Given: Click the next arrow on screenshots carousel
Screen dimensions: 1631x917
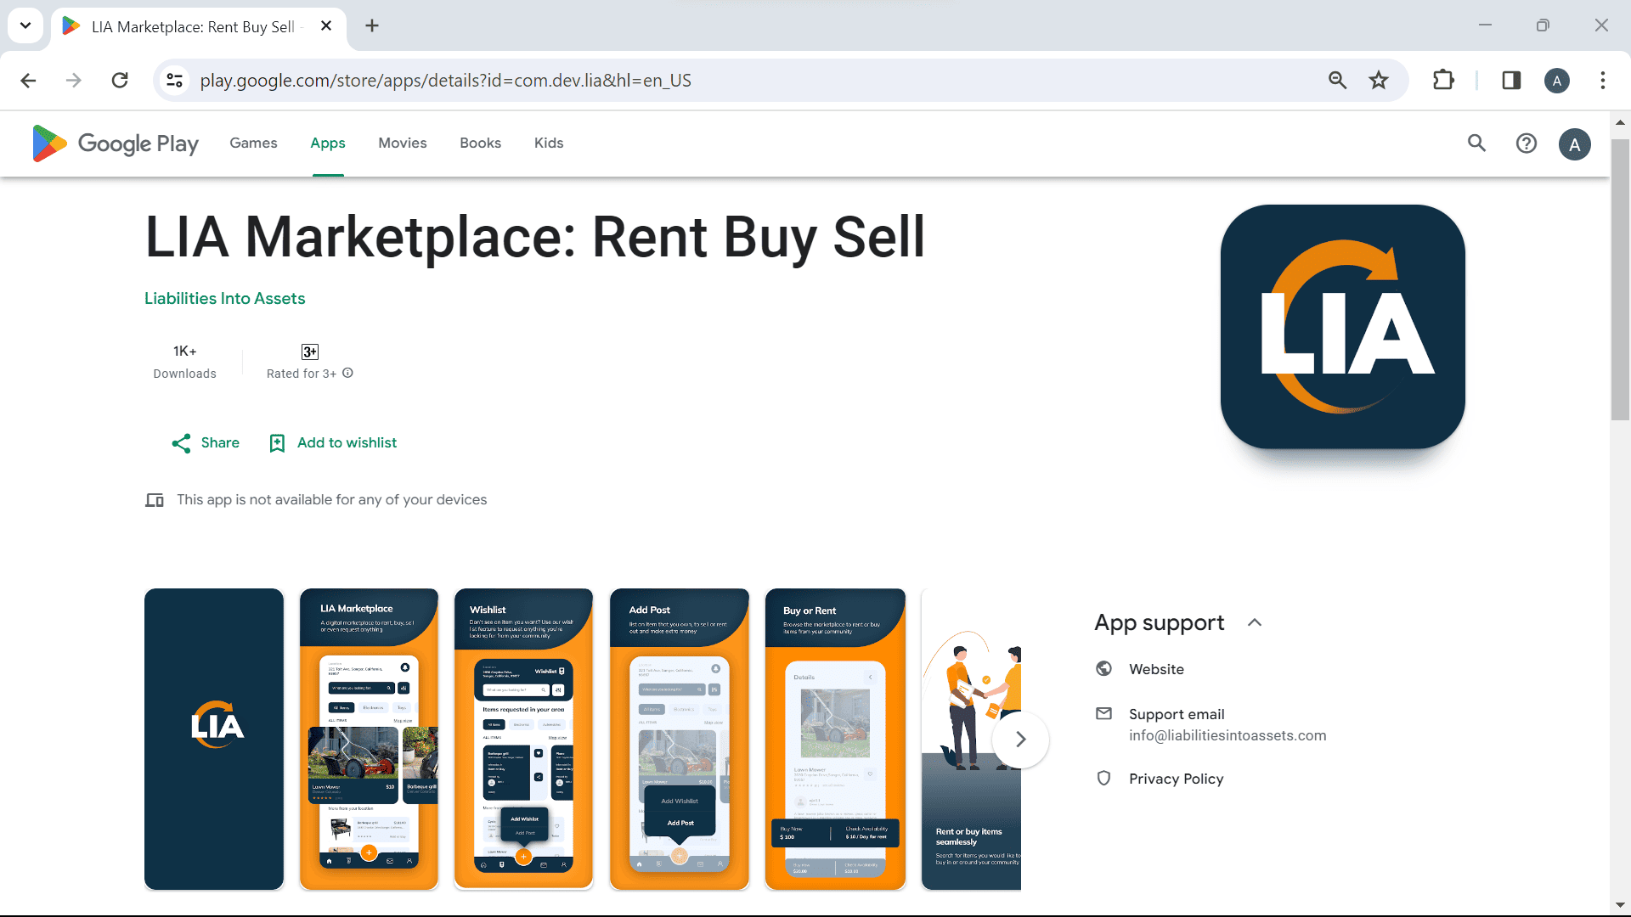Looking at the screenshot, I should [1021, 740].
